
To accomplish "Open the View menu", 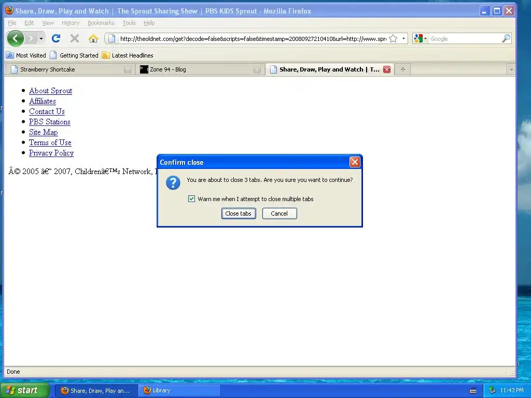I will click(48, 23).
